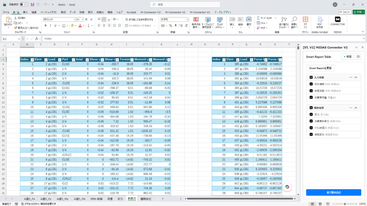Align cell content to the middle vertically
The image size is (367, 206).
point(104,19)
